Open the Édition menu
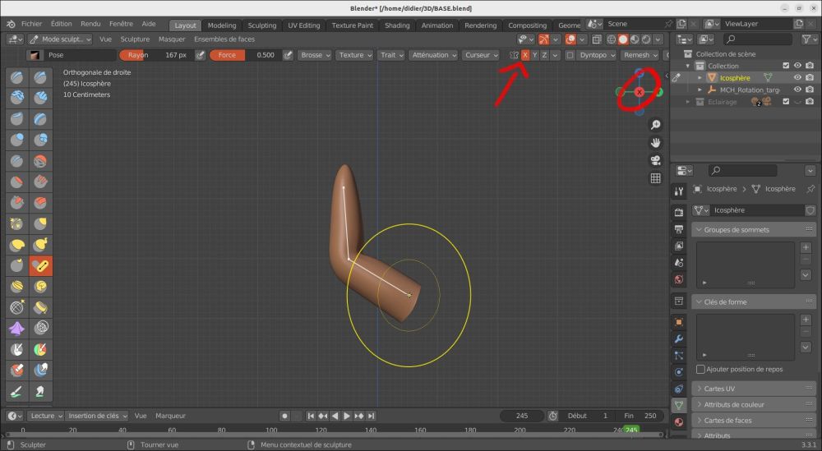 point(62,24)
